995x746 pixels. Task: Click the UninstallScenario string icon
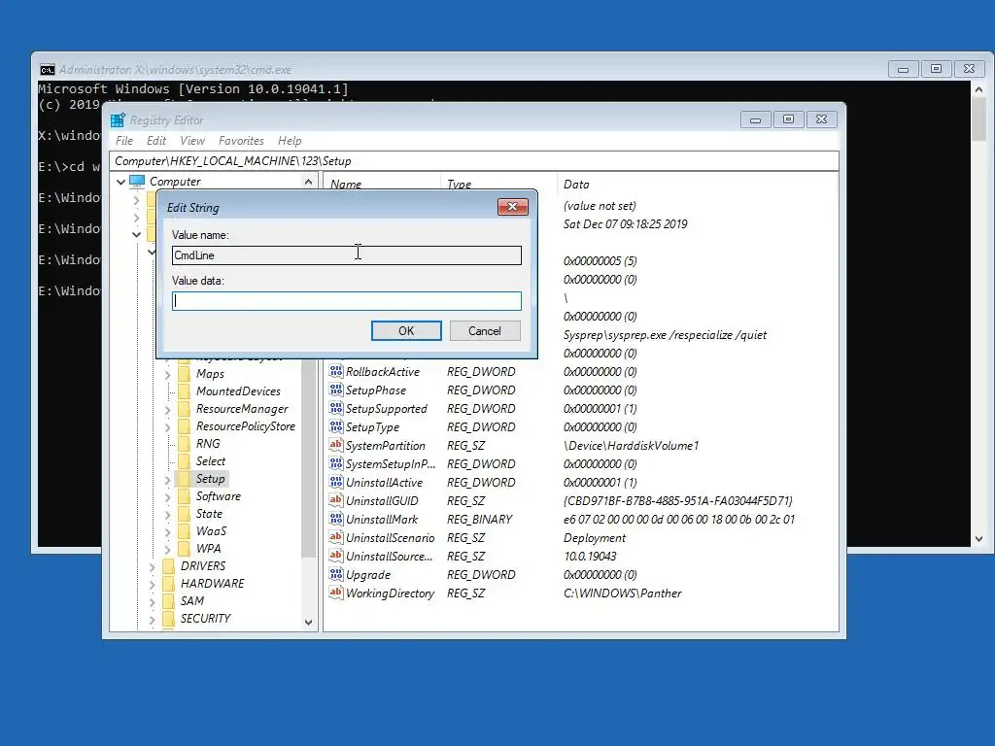(x=335, y=536)
